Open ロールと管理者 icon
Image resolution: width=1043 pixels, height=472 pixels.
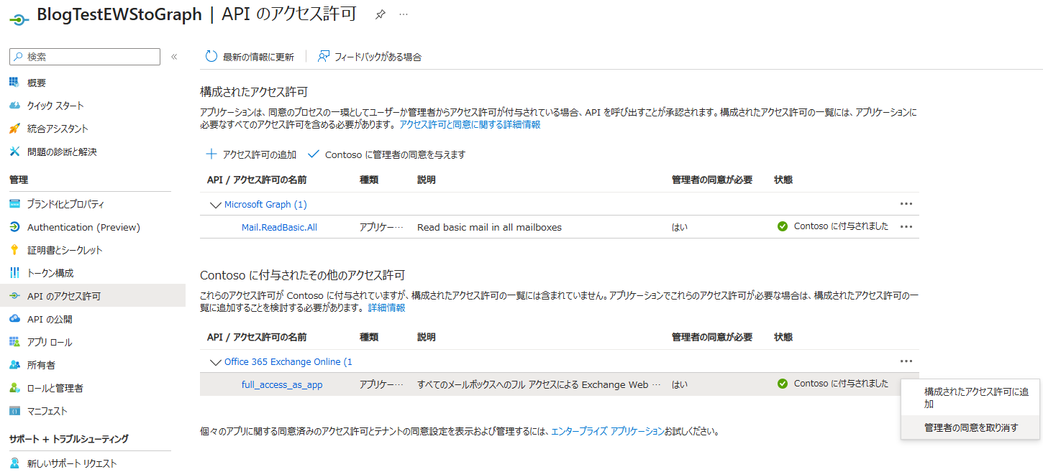(x=14, y=388)
